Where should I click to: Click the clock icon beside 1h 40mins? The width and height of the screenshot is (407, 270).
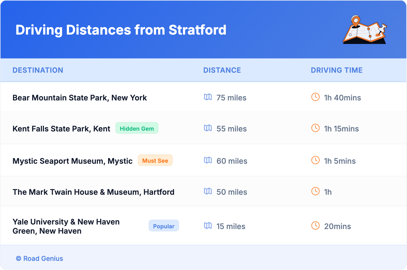315,97
